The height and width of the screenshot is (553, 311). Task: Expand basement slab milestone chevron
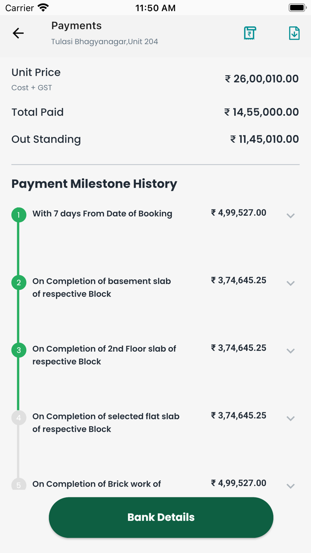[x=291, y=283]
